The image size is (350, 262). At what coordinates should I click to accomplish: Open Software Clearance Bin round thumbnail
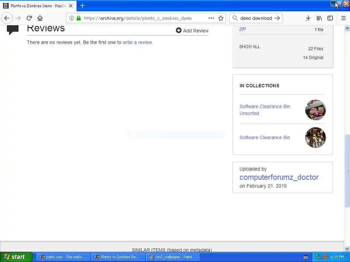click(315, 137)
